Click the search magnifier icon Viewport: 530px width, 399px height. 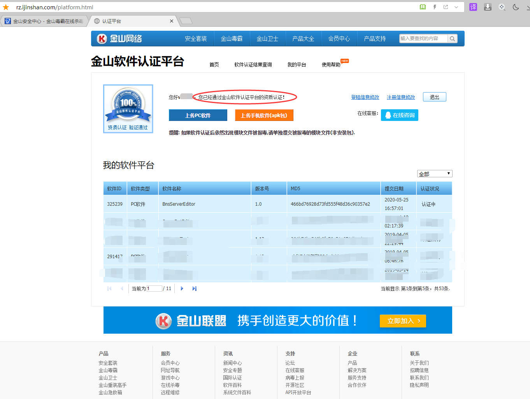coord(452,38)
